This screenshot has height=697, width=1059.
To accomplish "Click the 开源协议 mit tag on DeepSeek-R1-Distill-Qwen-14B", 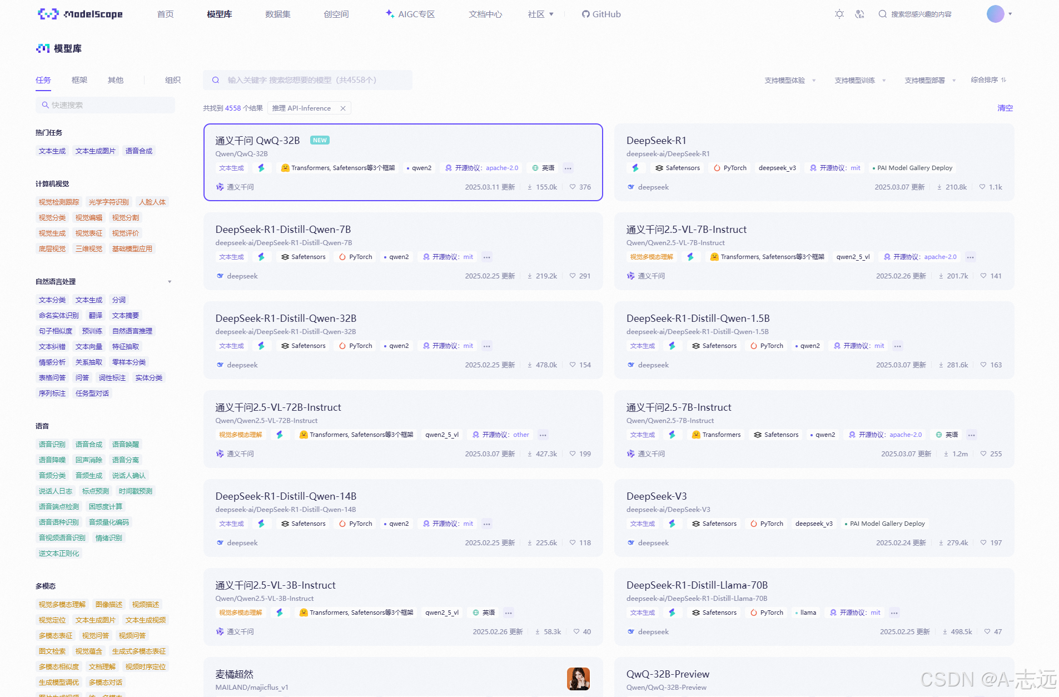I will pos(448,524).
